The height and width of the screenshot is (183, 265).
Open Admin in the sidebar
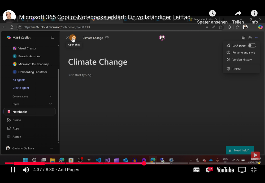point(14,137)
